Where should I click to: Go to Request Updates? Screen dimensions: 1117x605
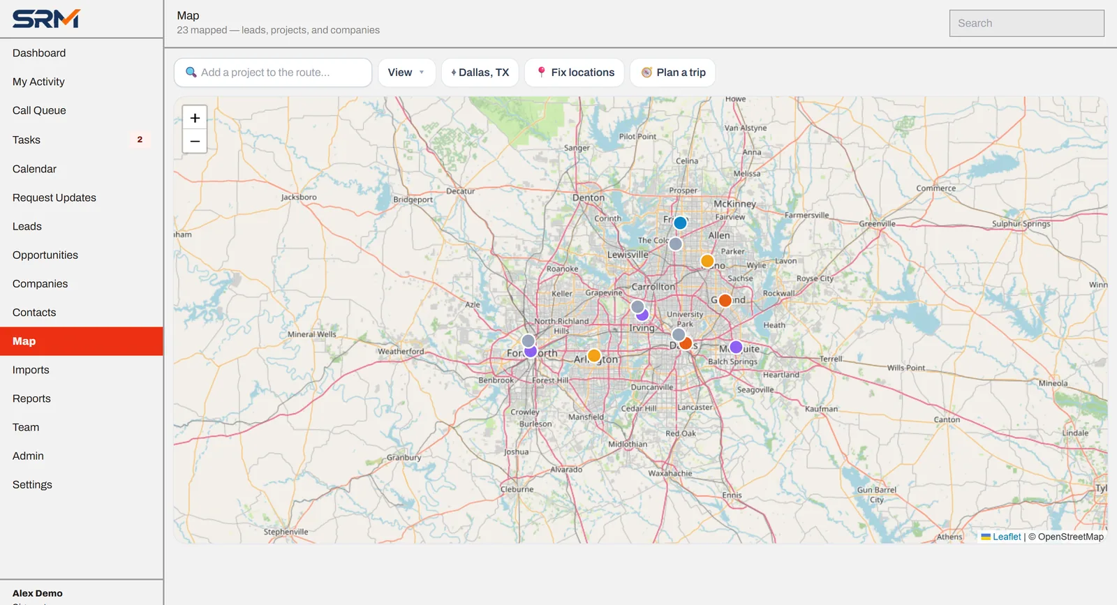pos(82,197)
